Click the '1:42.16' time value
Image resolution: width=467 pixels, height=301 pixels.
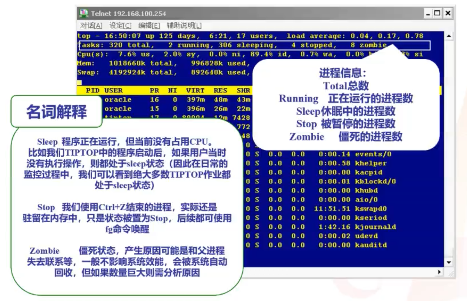[x=334, y=227]
